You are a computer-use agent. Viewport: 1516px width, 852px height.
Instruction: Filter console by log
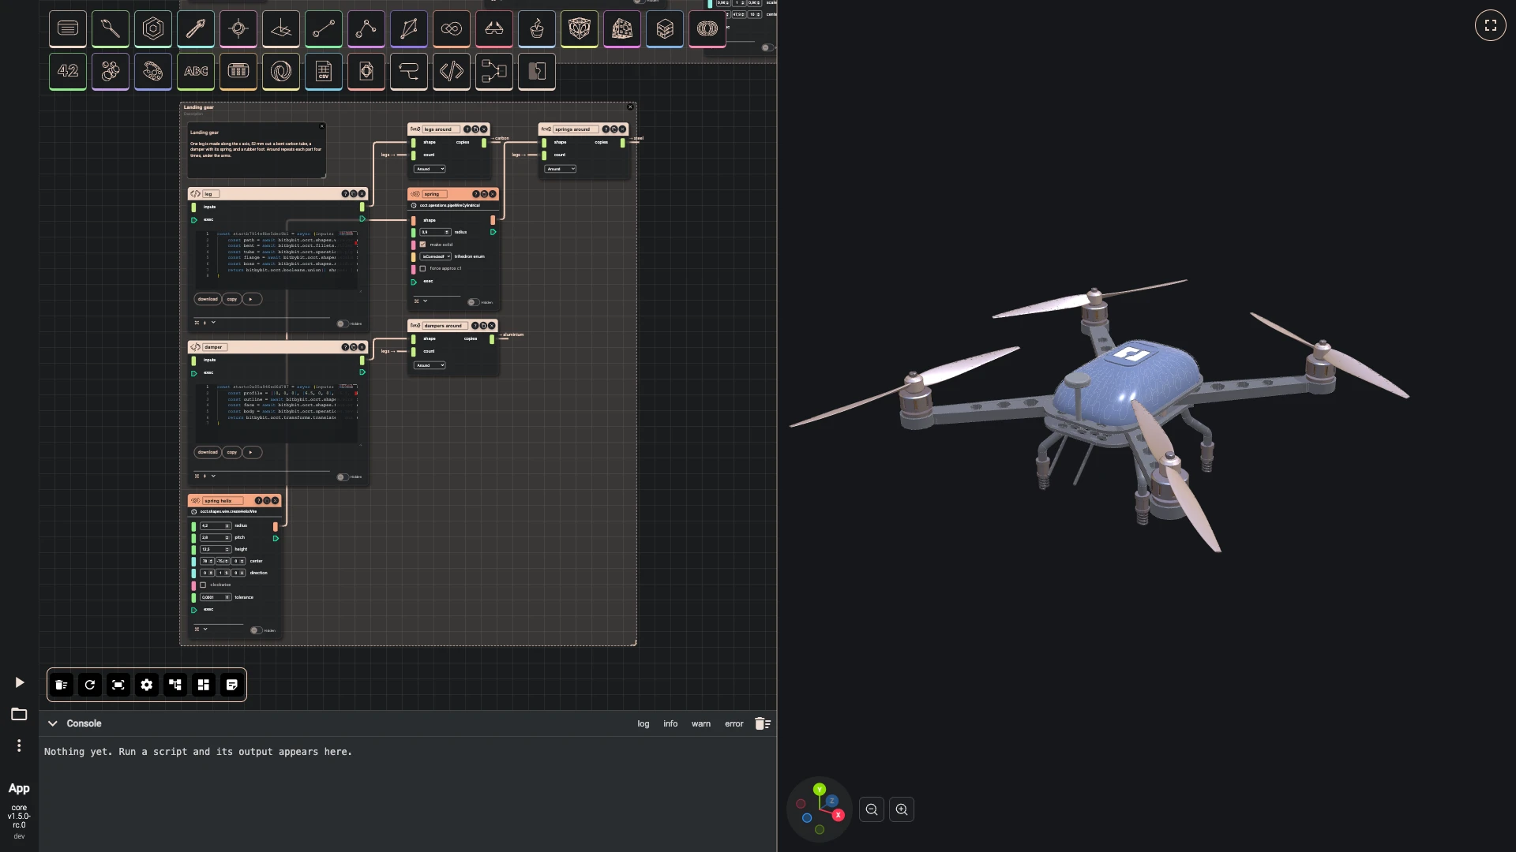tap(644, 723)
